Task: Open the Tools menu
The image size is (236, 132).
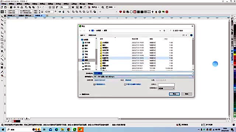Action: [74, 4]
